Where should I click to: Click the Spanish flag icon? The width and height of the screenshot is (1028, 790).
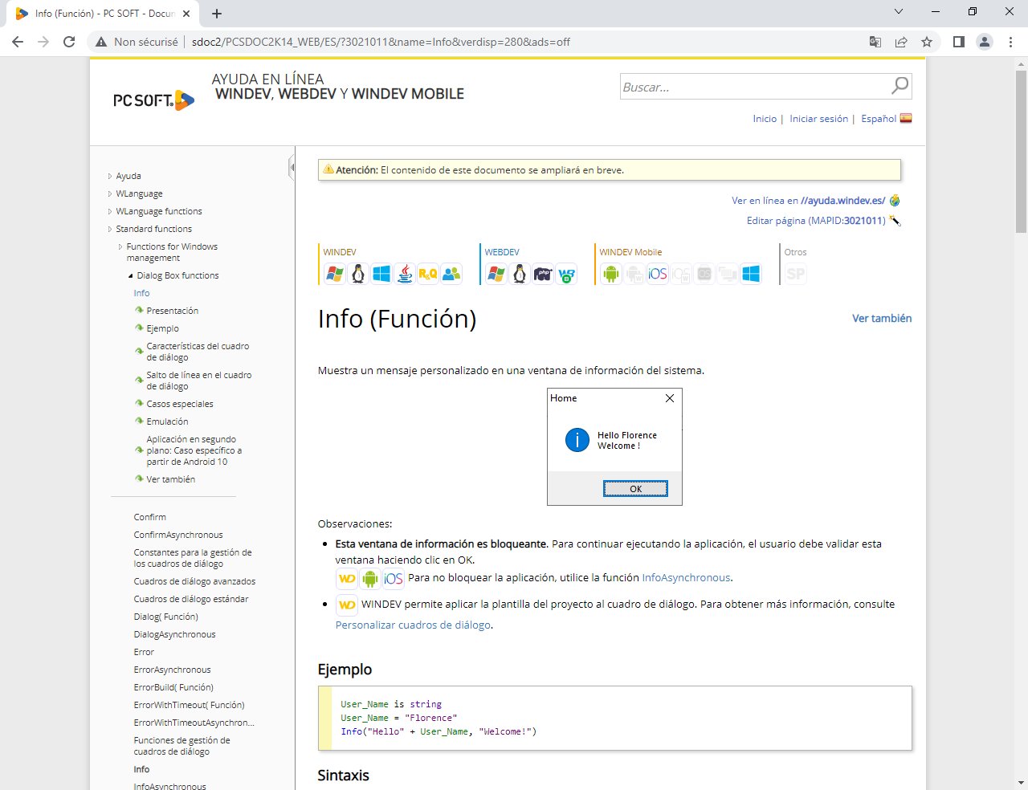click(906, 118)
